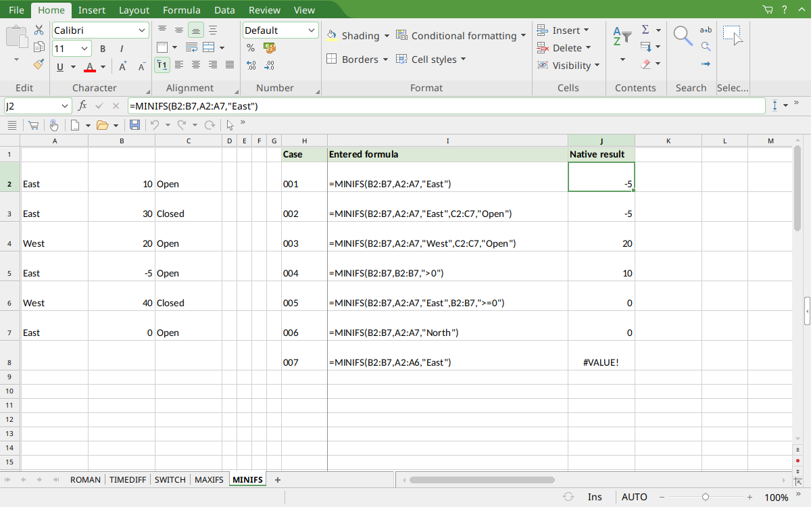Open the File menu
811x507 pixels.
click(x=16, y=10)
